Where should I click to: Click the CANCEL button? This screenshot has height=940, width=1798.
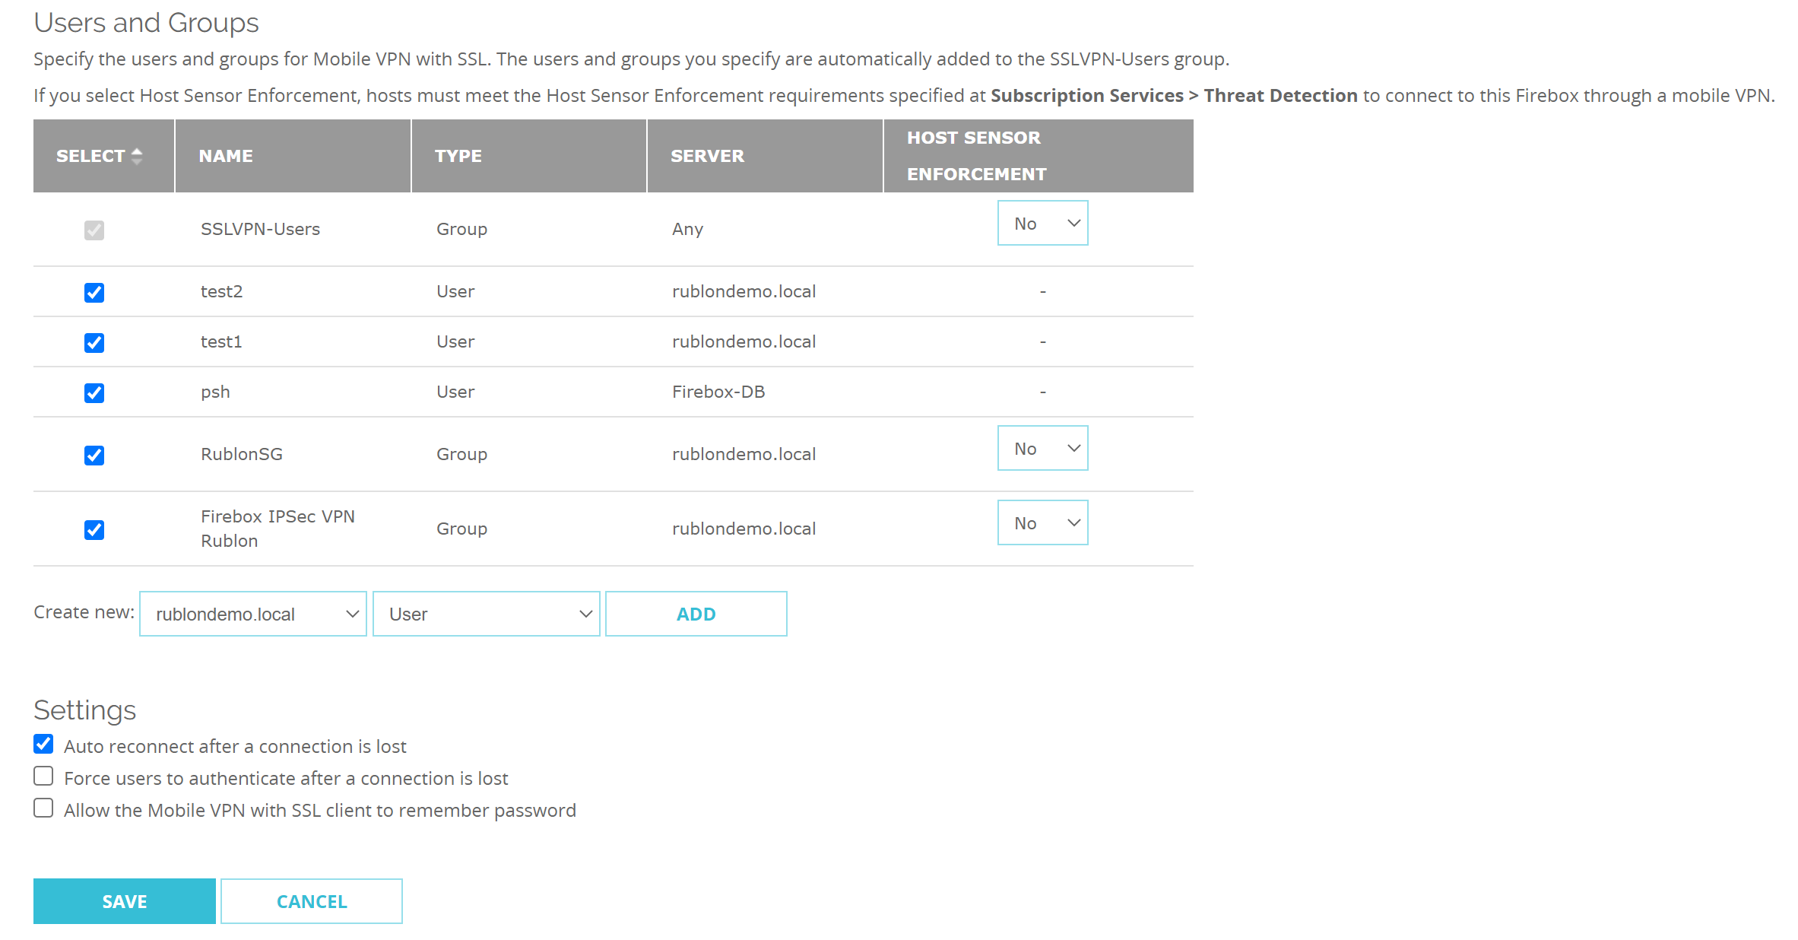312,901
